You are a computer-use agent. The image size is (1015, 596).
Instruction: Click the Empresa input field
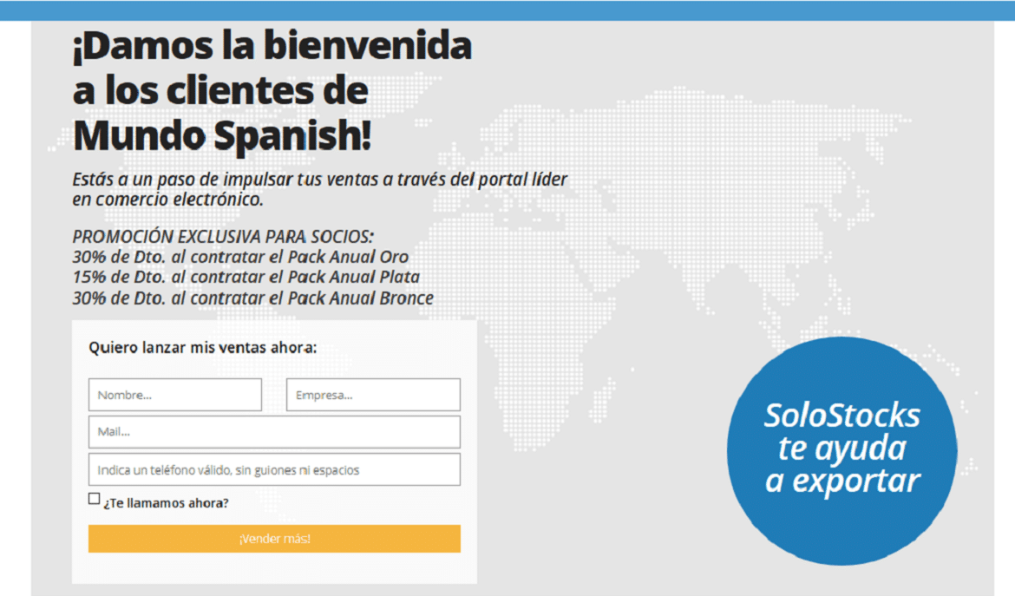point(373,395)
